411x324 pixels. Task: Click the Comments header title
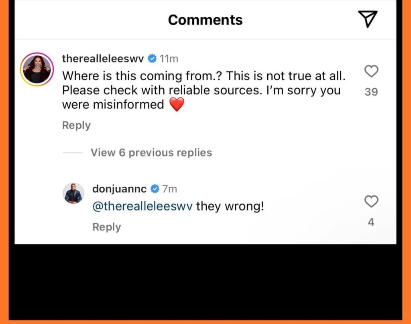coord(205,20)
